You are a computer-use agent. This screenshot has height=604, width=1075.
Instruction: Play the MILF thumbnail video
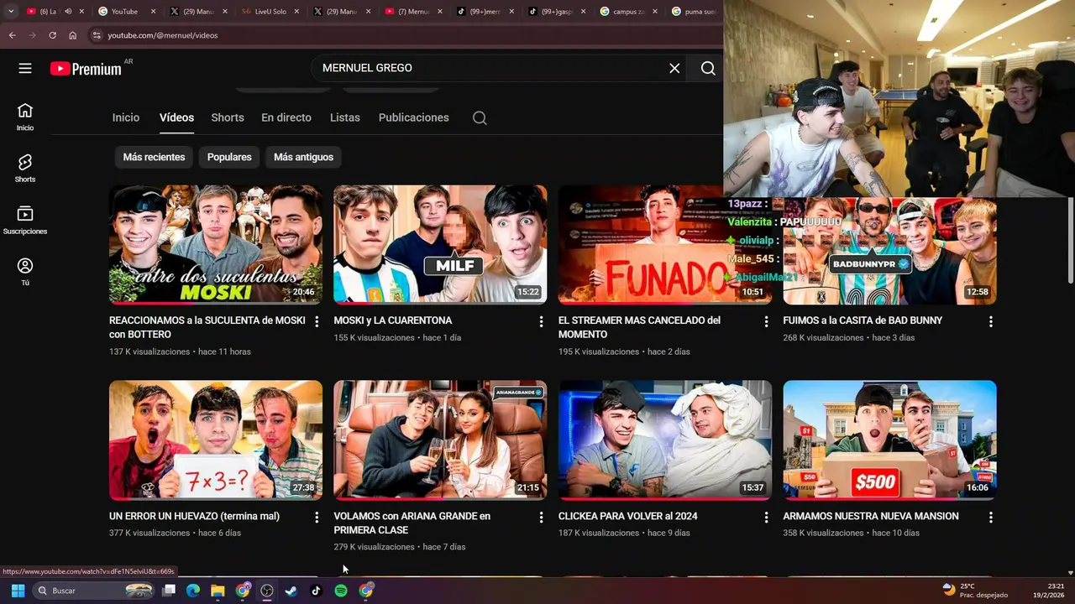point(440,244)
